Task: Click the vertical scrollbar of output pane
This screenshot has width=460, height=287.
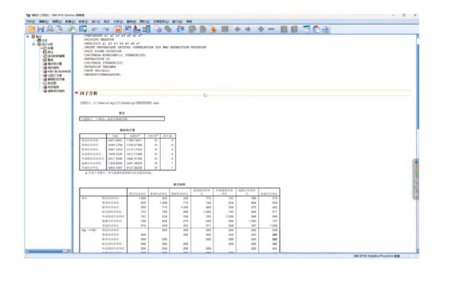Action: click(416, 135)
